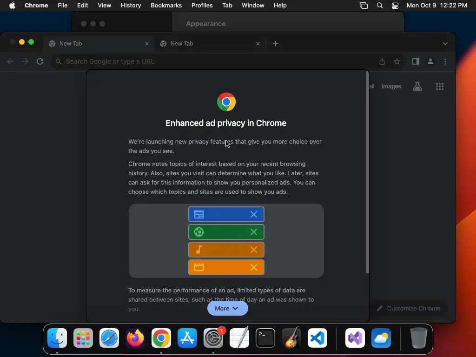Click the Appearance title in background window
476x357 pixels.
(206, 24)
